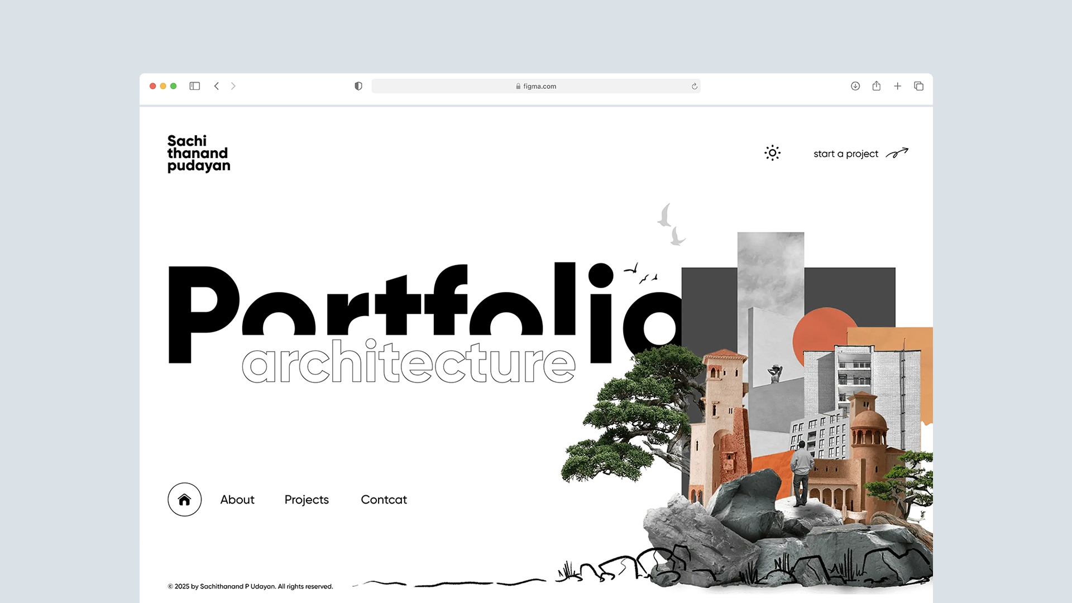Show tab overview icon
1072x603 pixels.
(x=918, y=86)
